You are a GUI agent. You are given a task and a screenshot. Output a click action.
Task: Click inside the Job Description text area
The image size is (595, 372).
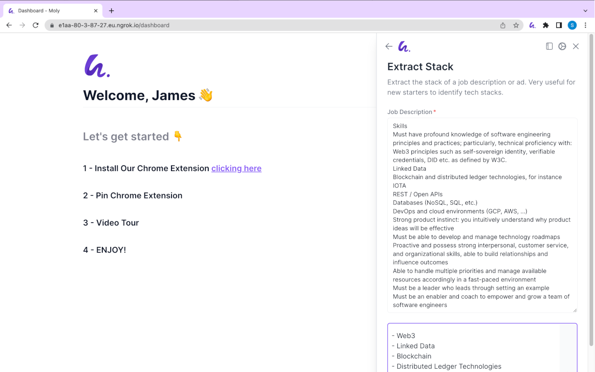pyautogui.click(x=482, y=215)
